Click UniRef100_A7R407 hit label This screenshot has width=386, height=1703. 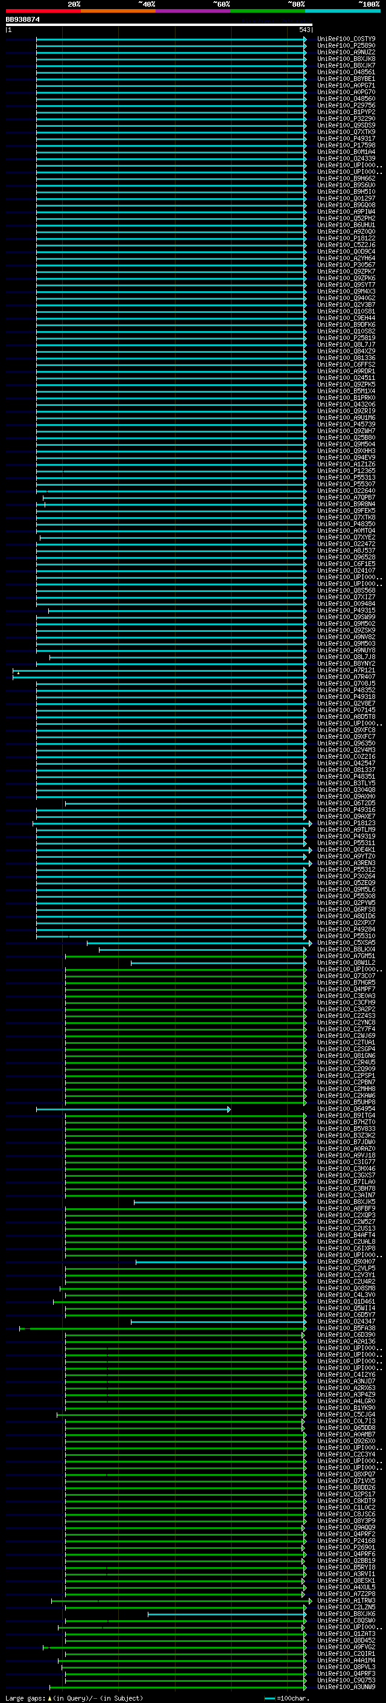(x=346, y=677)
